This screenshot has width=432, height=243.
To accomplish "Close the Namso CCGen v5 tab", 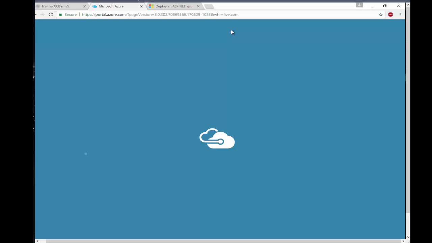I will click(84, 6).
